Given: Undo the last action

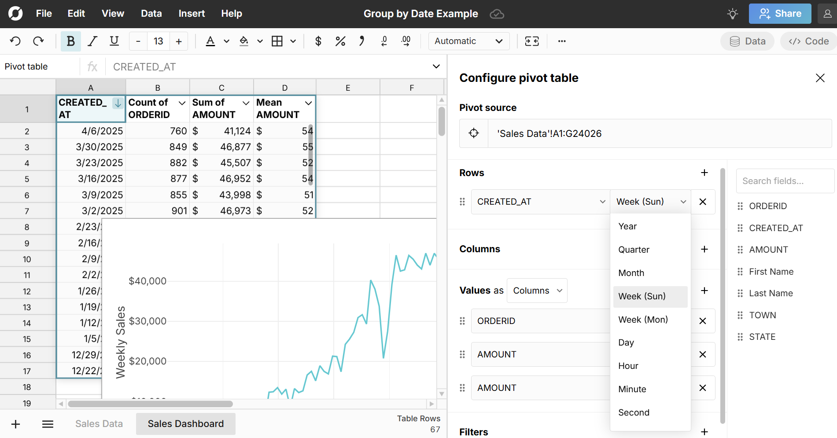Looking at the screenshot, I should coord(15,41).
